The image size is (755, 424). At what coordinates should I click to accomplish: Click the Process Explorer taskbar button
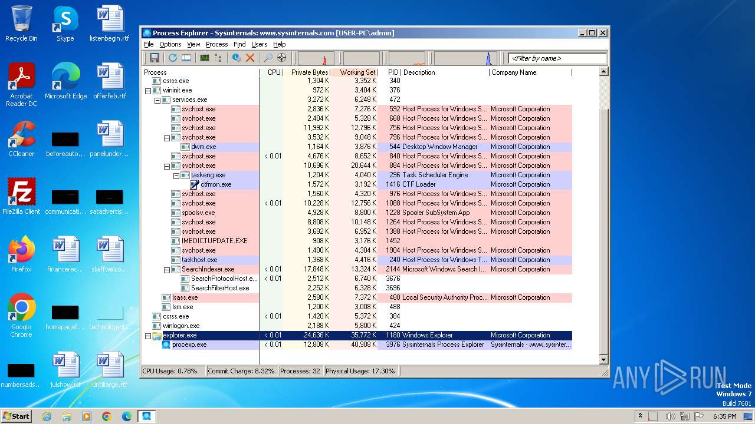pyautogui.click(x=146, y=416)
